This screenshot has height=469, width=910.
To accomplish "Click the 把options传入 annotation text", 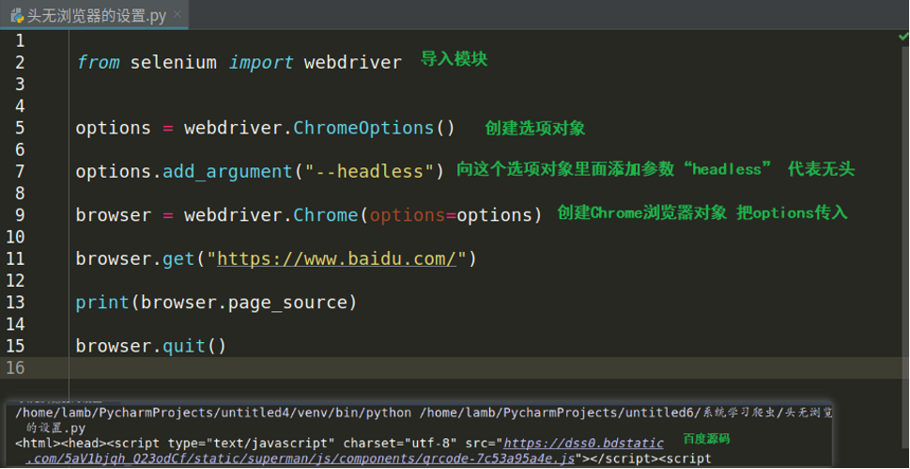I will (x=793, y=212).
